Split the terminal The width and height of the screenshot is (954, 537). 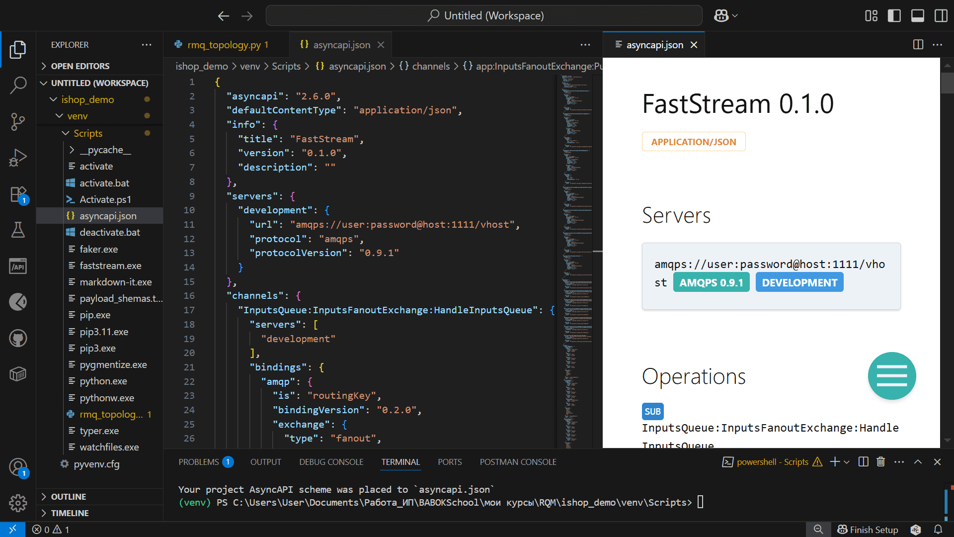coord(864,462)
